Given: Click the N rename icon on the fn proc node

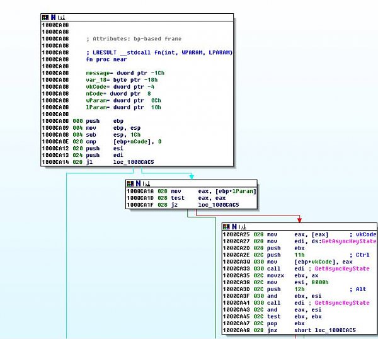Looking at the screenshot, I should click(x=54, y=18).
